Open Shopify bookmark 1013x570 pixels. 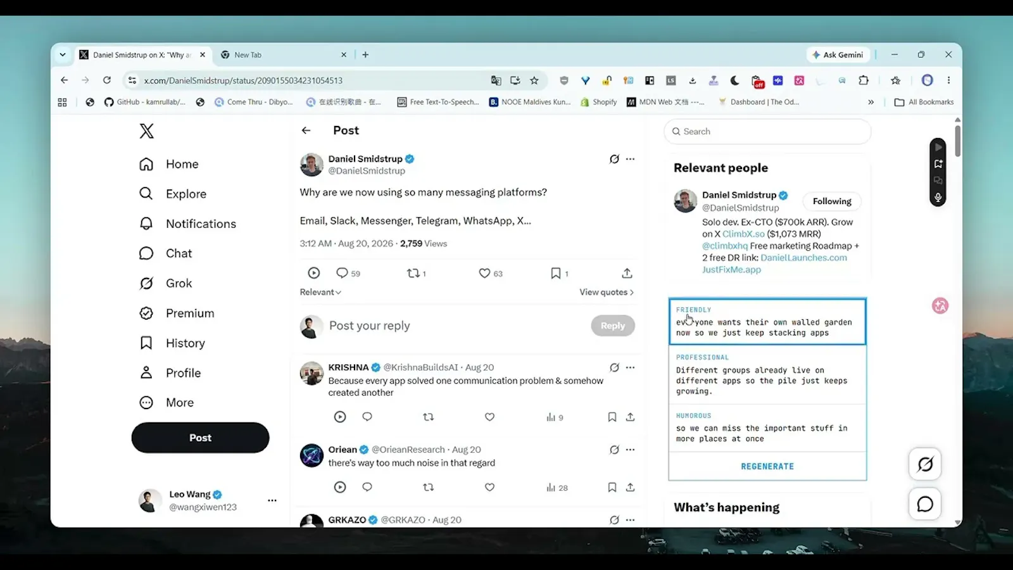tap(598, 102)
